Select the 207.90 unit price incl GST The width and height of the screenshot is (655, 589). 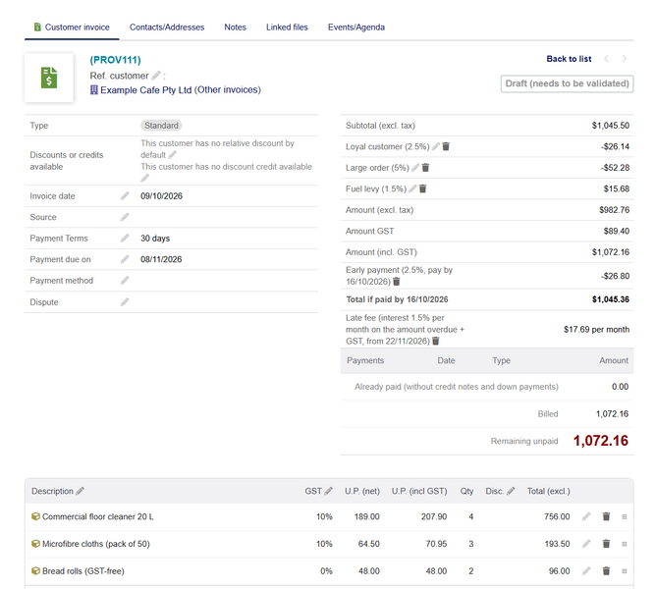tap(434, 516)
